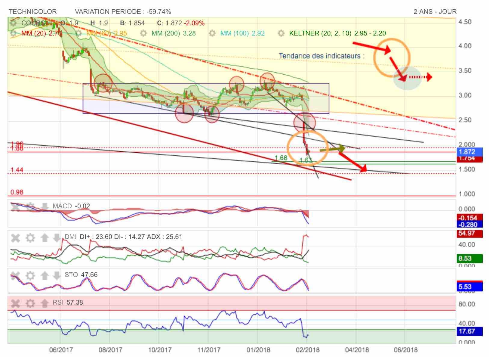Click the -2.09% daily change value

pos(194,23)
